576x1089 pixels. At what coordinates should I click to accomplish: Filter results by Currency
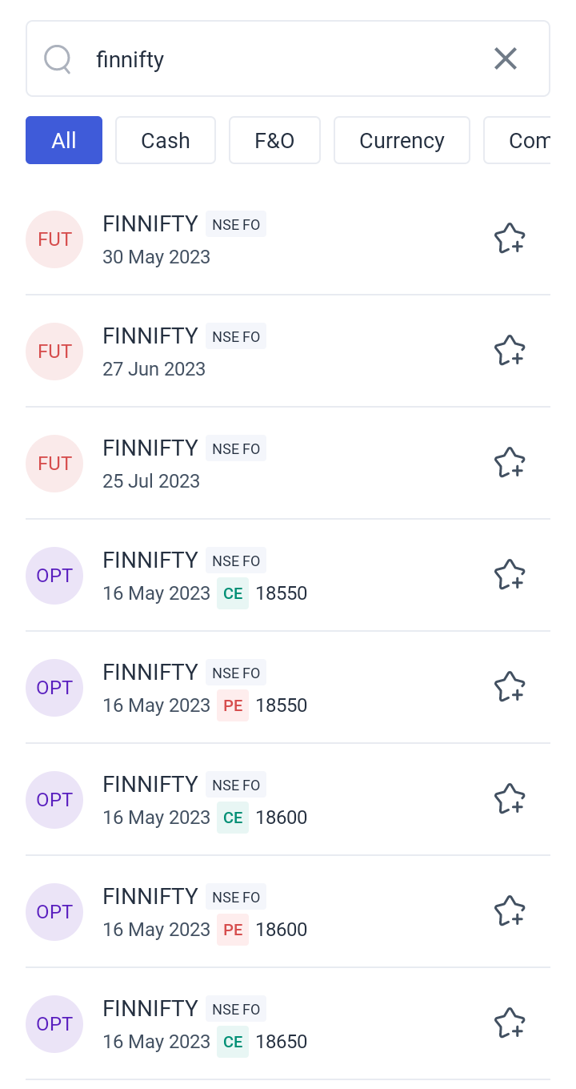(402, 140)
